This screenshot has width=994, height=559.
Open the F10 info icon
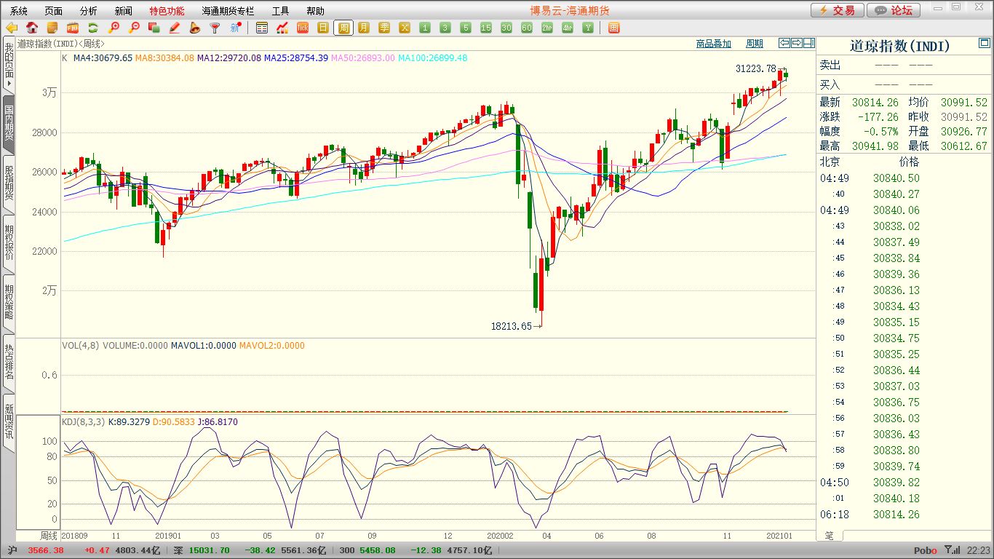pyautogui.click(x=73, y=28)
